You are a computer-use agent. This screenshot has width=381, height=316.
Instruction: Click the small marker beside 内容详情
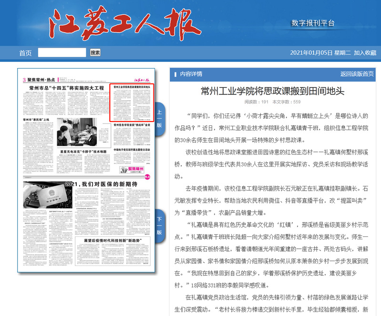click(x=175, y=74)
